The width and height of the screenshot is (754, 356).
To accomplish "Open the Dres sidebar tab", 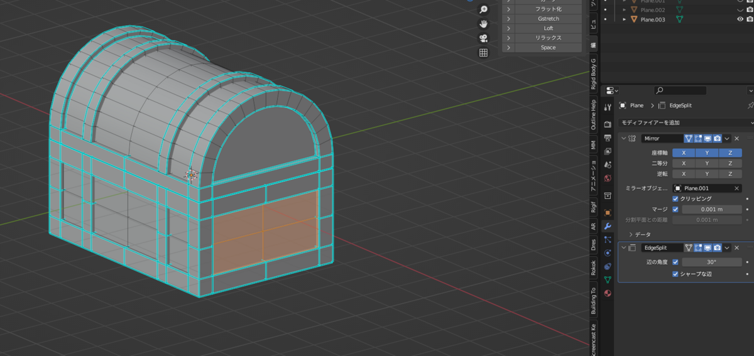I will click(593, 245).
